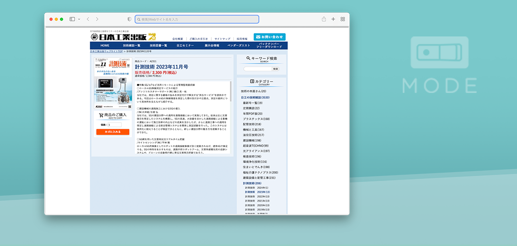Click the privacy shield icon
This screenshot has width=517, height=246.
coord(129,19)
